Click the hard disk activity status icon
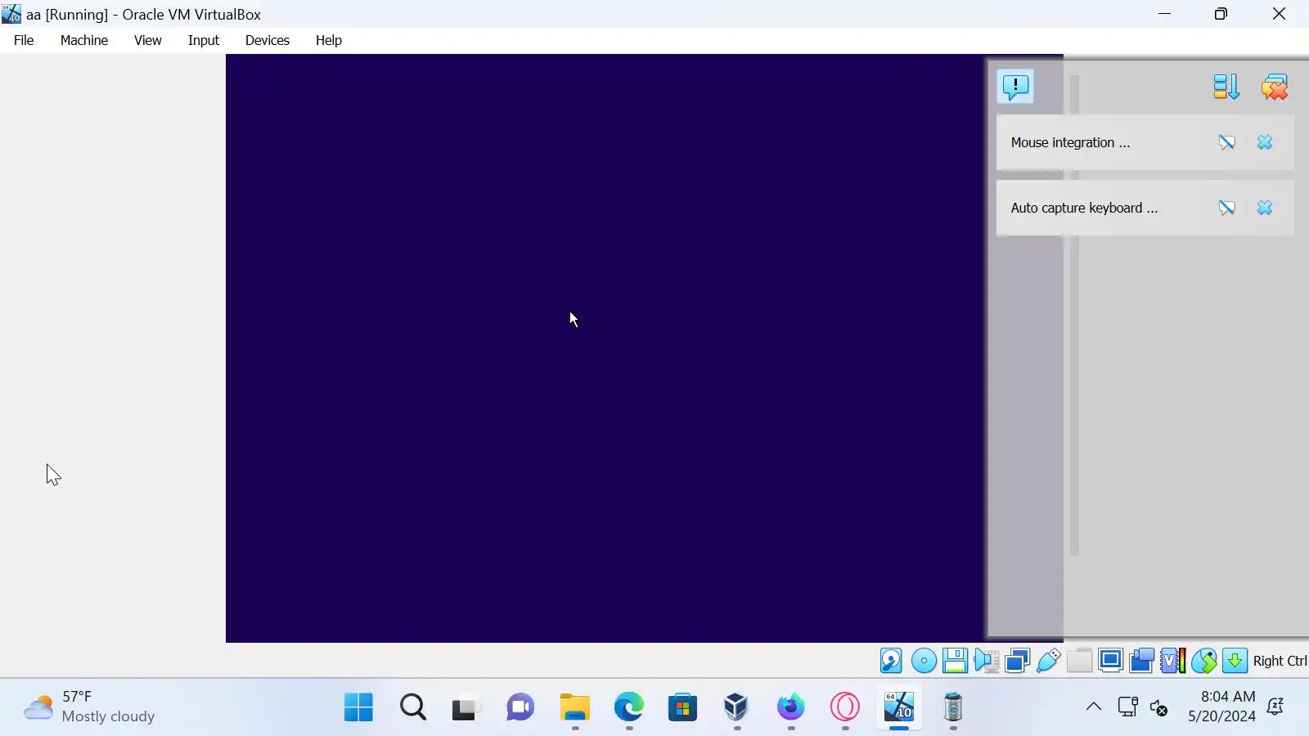 click(891, 661)
